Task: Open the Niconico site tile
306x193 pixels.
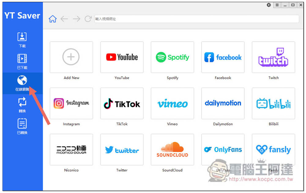Action: coord(71,150)
